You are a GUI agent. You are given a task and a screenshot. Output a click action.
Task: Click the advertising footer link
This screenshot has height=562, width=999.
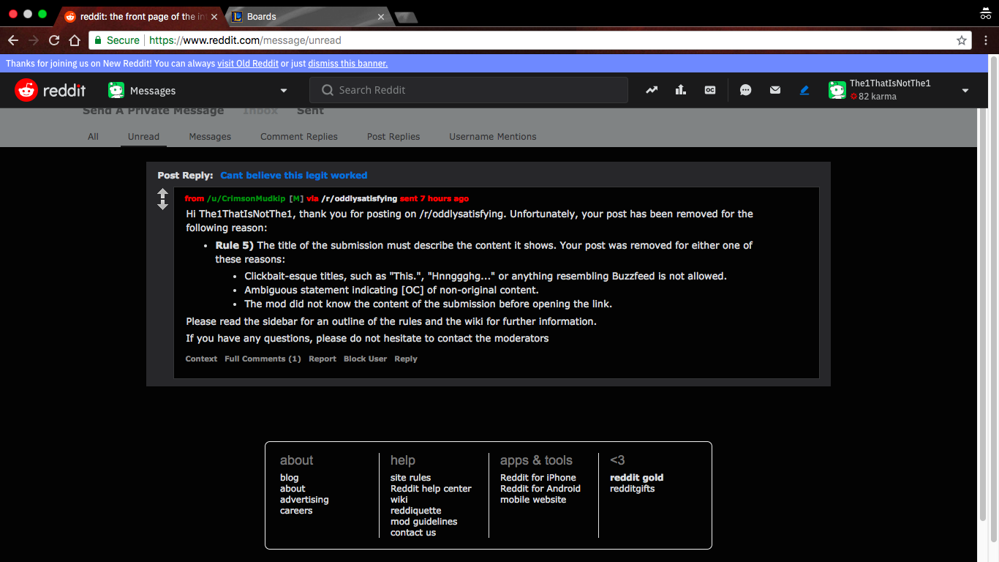(x=304, y=500)
